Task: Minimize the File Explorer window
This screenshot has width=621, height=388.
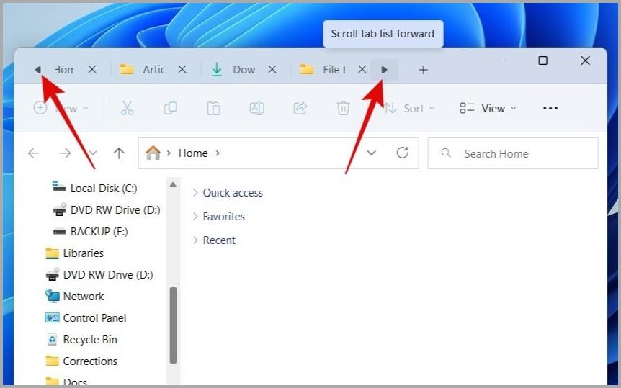Action: tap(501, 60)
